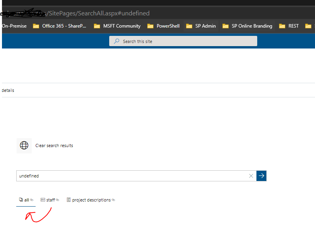Screen dimensions: 315x235
Task: Click the folder icon beside REST
Action: coord(282,26)
